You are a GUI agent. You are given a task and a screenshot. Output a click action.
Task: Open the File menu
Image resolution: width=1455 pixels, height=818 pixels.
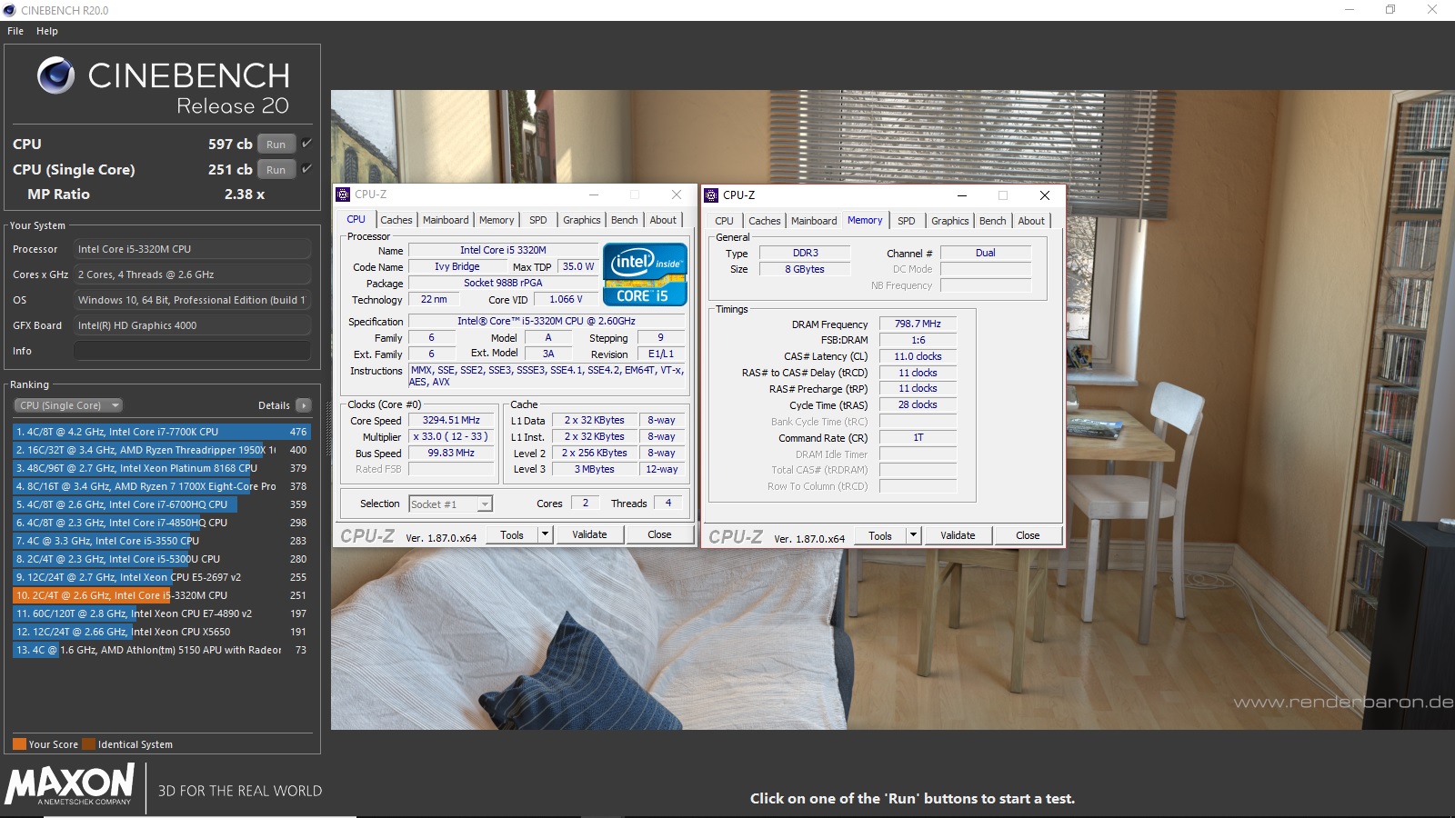(15, 31)
